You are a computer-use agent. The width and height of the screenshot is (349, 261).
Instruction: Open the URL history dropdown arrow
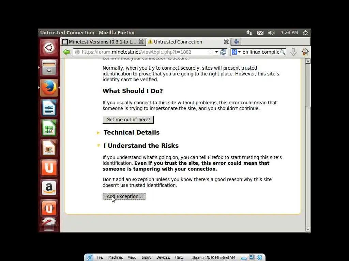pyautogui.click(x=216, y=52)
